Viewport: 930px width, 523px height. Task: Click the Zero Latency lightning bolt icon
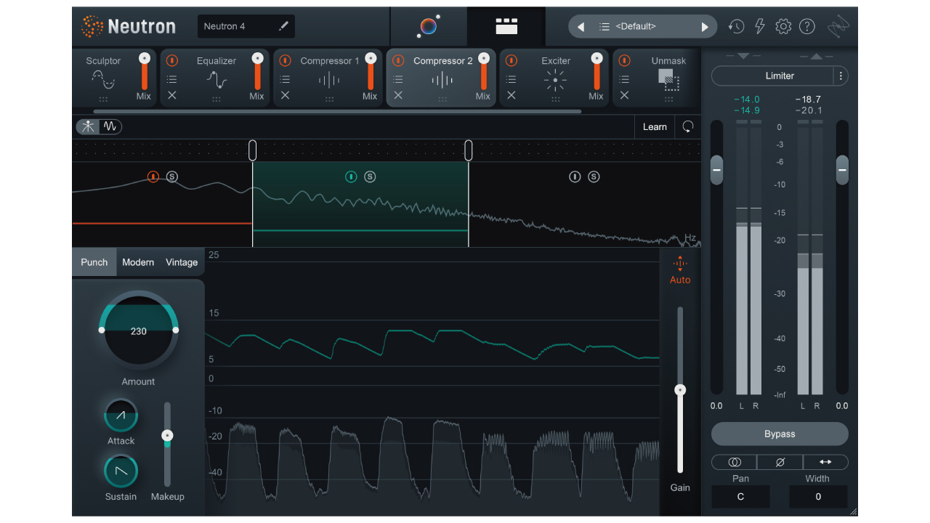[760, 26]
